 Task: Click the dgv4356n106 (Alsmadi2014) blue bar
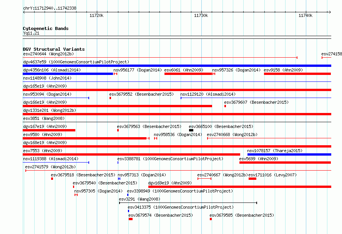click(68, 74)
